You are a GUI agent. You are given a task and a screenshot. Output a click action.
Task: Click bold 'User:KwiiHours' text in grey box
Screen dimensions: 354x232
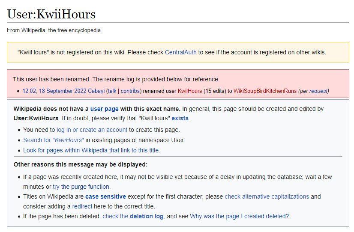tap(36, 118)
